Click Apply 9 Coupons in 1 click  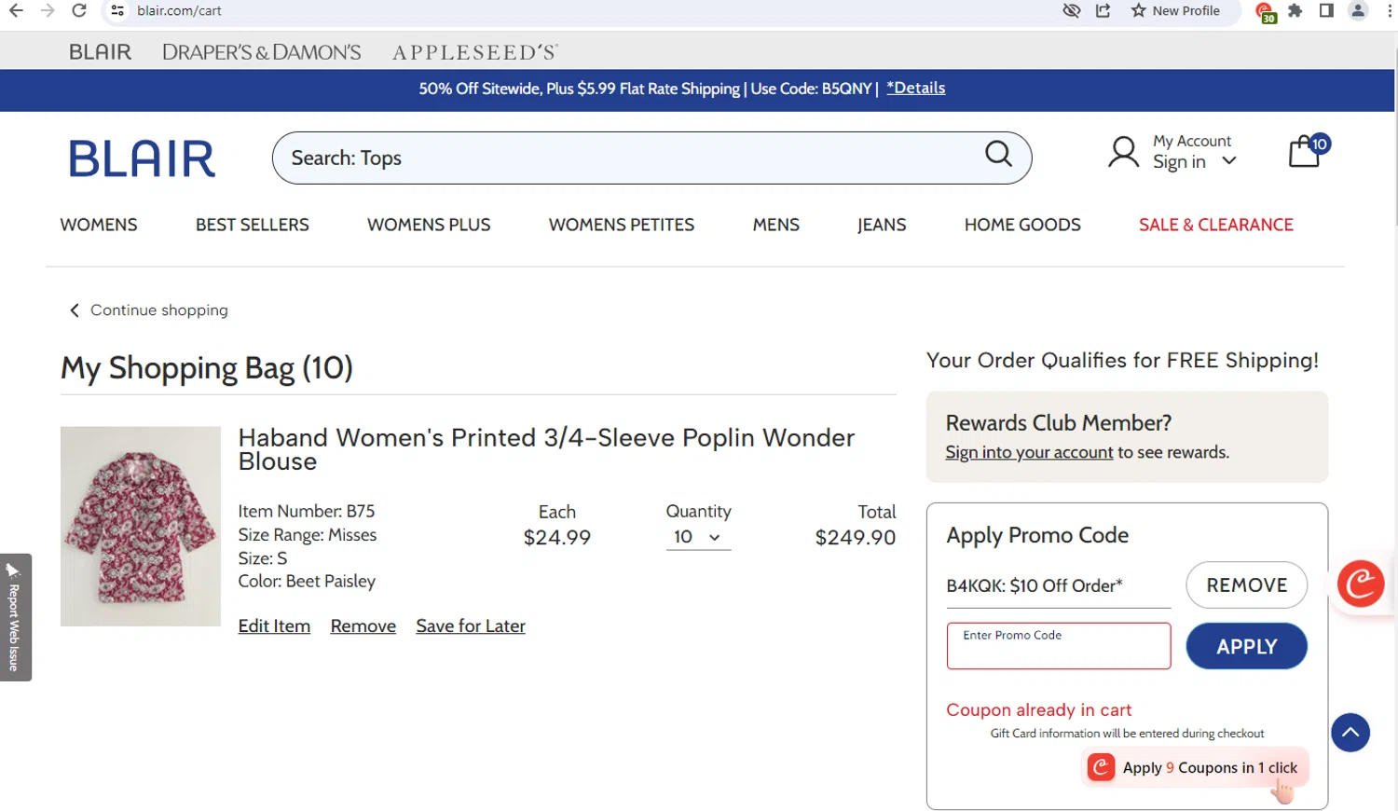pos(1196,767)
